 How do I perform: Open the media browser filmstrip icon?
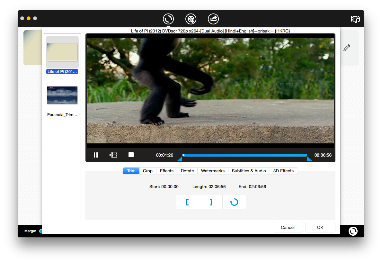(355, 19)
